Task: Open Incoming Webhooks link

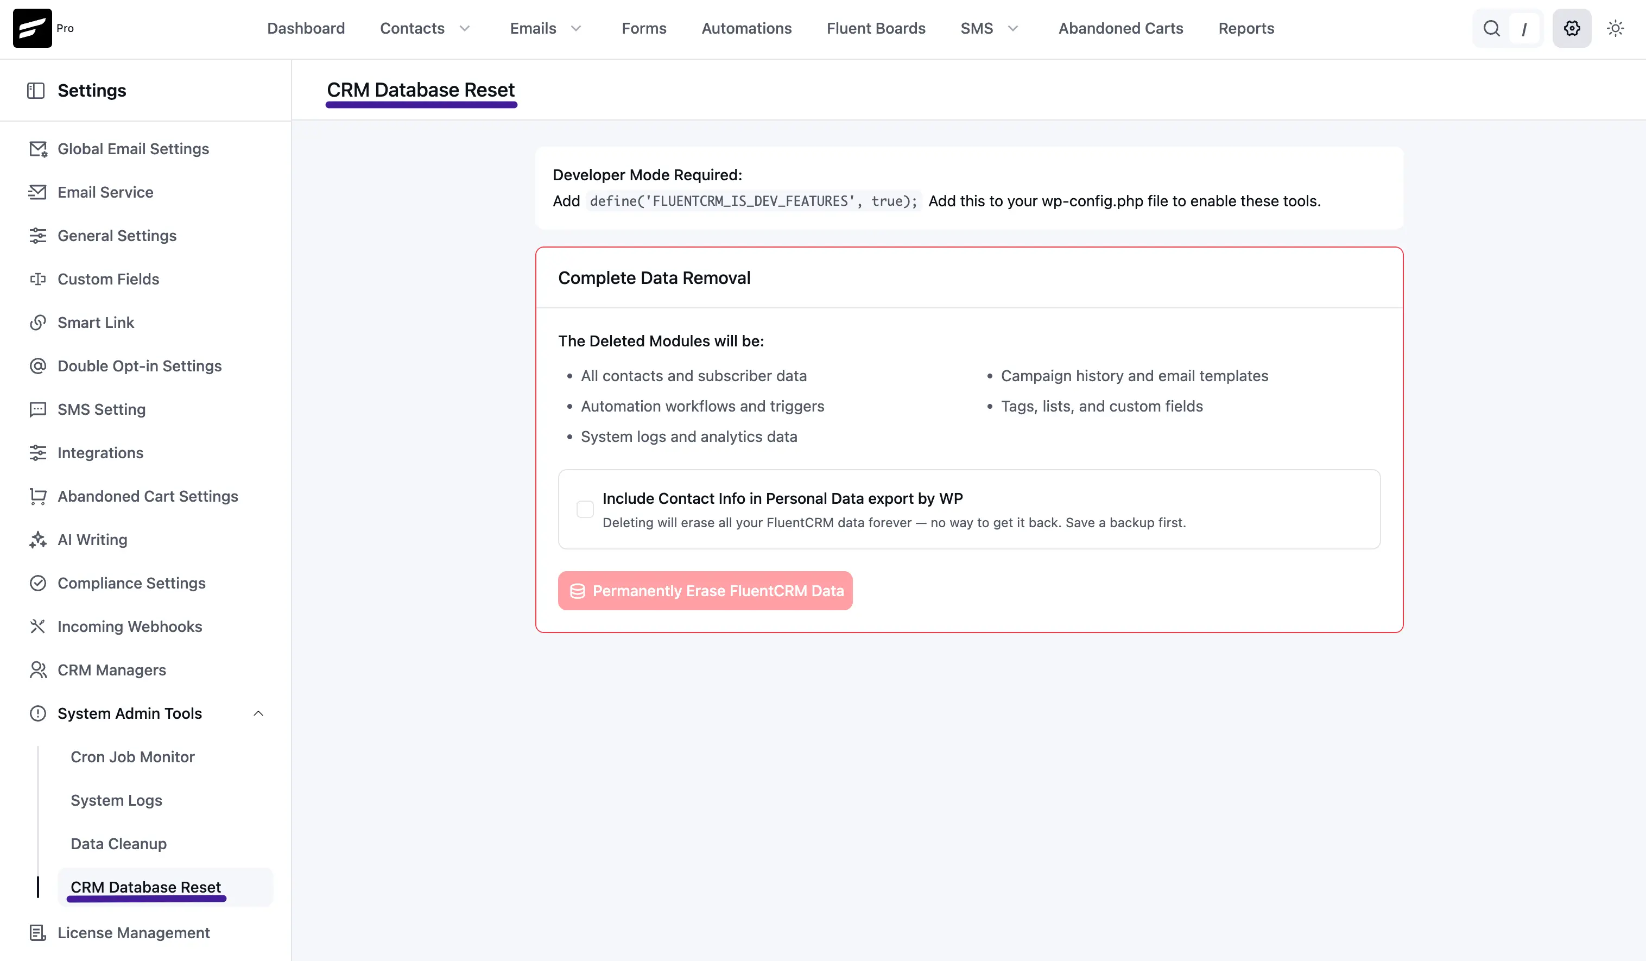Action: [130, 627]
